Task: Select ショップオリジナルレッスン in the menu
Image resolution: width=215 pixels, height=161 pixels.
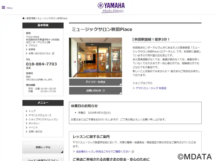Action: tap(43, 119)
